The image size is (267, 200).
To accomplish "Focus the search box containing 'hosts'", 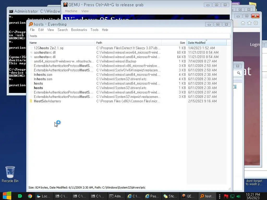I will 129,36.
